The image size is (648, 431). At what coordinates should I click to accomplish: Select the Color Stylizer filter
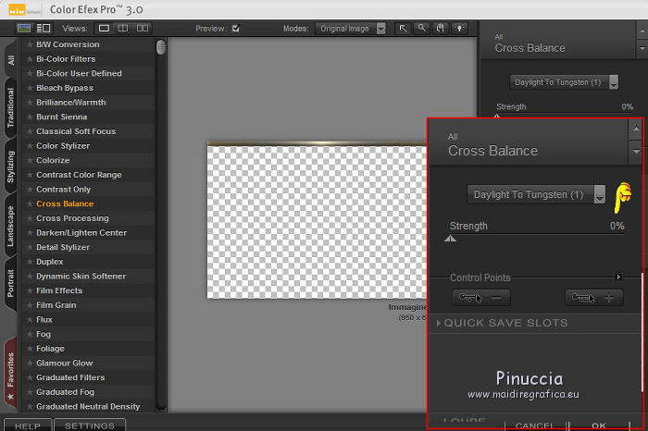63,146
